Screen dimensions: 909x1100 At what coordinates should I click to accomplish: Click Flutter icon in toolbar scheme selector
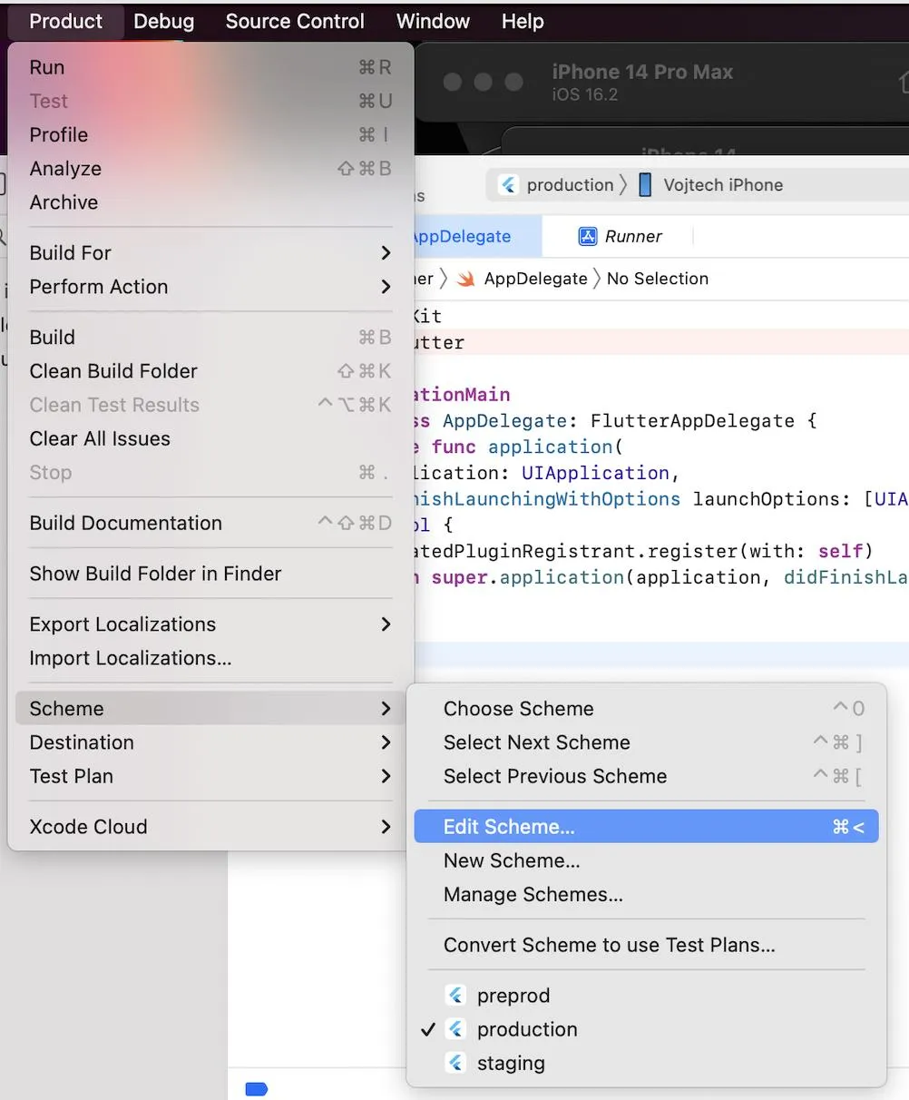pos(509,185)
